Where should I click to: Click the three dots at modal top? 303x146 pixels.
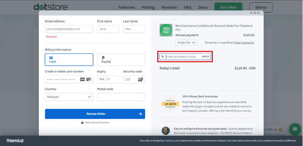pos(255,13)
